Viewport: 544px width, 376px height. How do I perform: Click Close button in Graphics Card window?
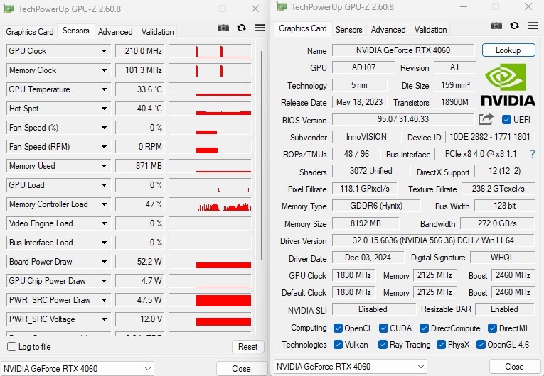click(x=514, y=367)
